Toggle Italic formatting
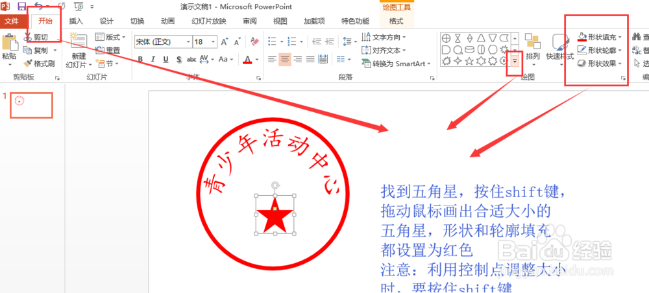The width and height of the screenshot is (649, 293). click(x=153, y=60)
